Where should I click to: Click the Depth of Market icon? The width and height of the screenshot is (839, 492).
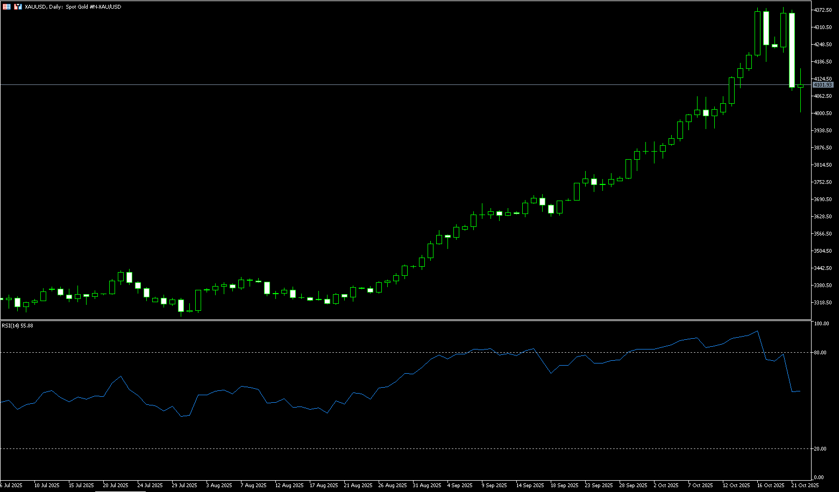click(x=18, y=7)
